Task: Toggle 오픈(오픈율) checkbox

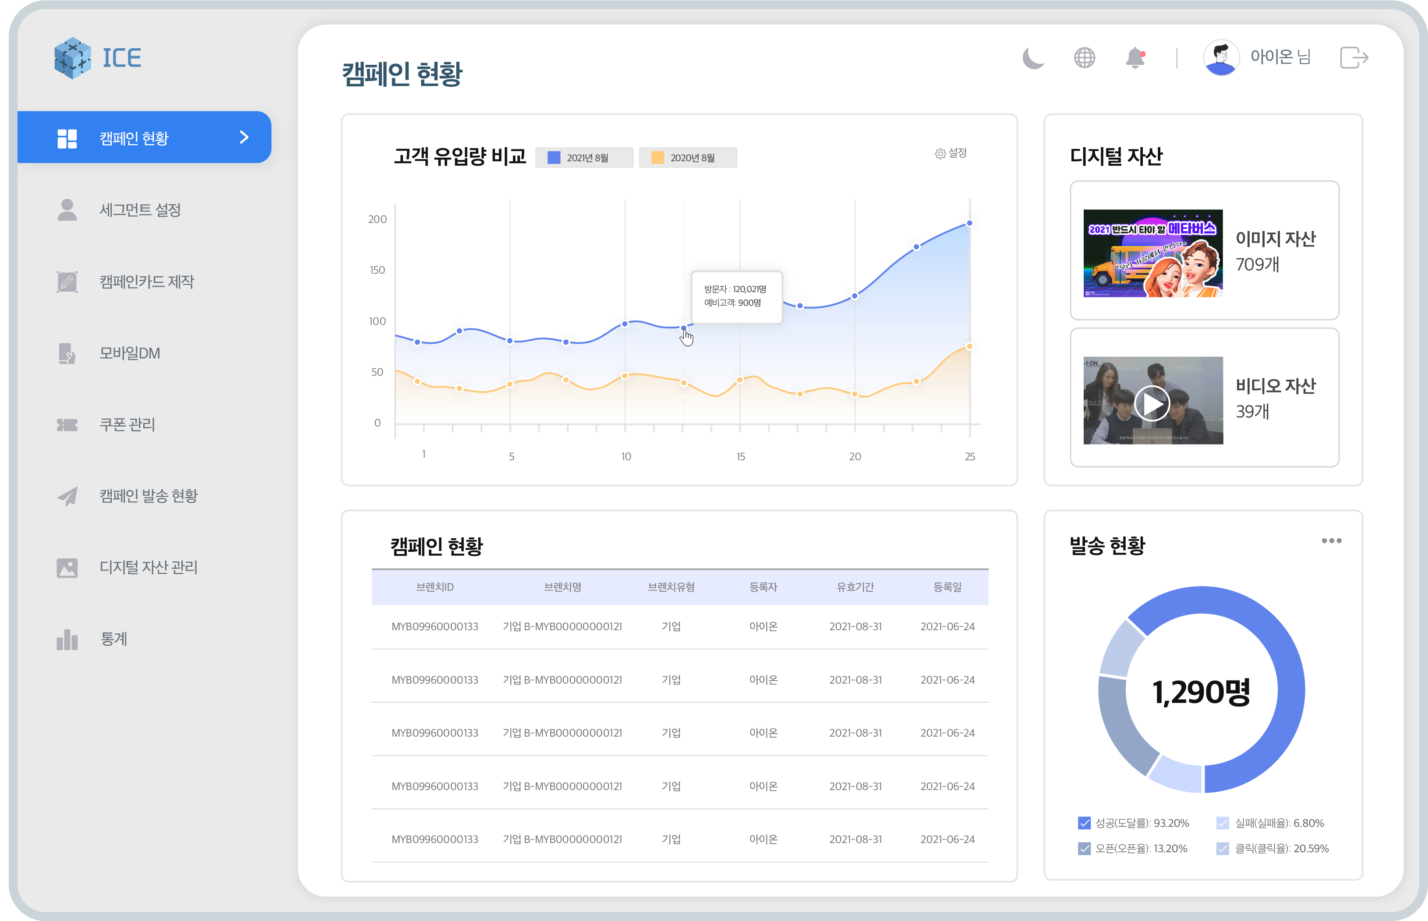Action: pos(1084,848)
